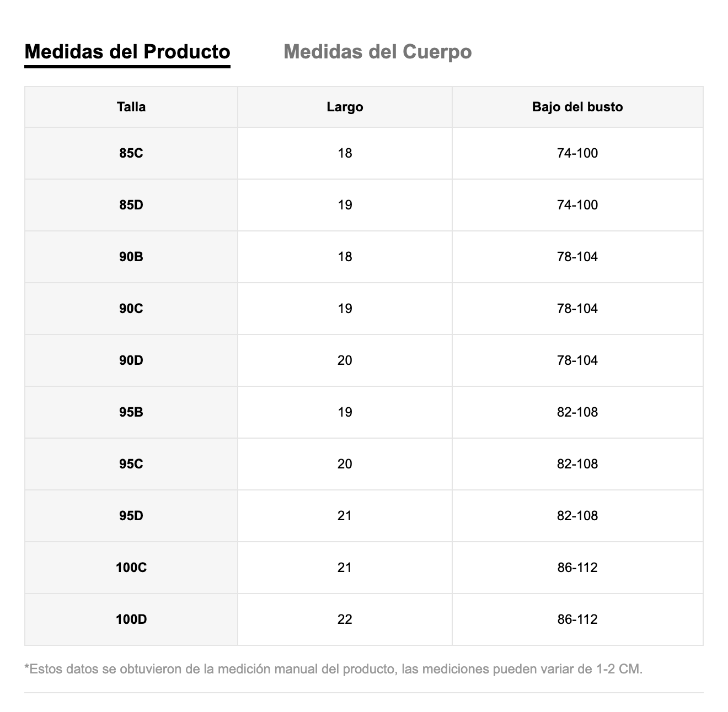Image resolution: width=728 pixels, height=712 pixels.
Task: Select the Medidas del Producto tab
Action: point(127,52)
